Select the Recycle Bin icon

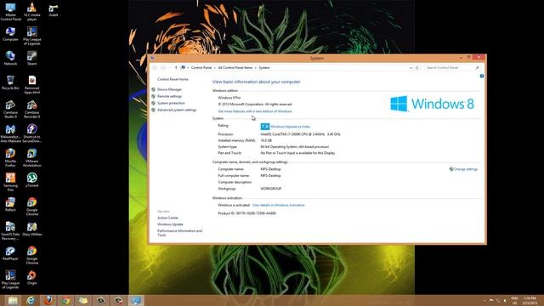coord(10,82)
